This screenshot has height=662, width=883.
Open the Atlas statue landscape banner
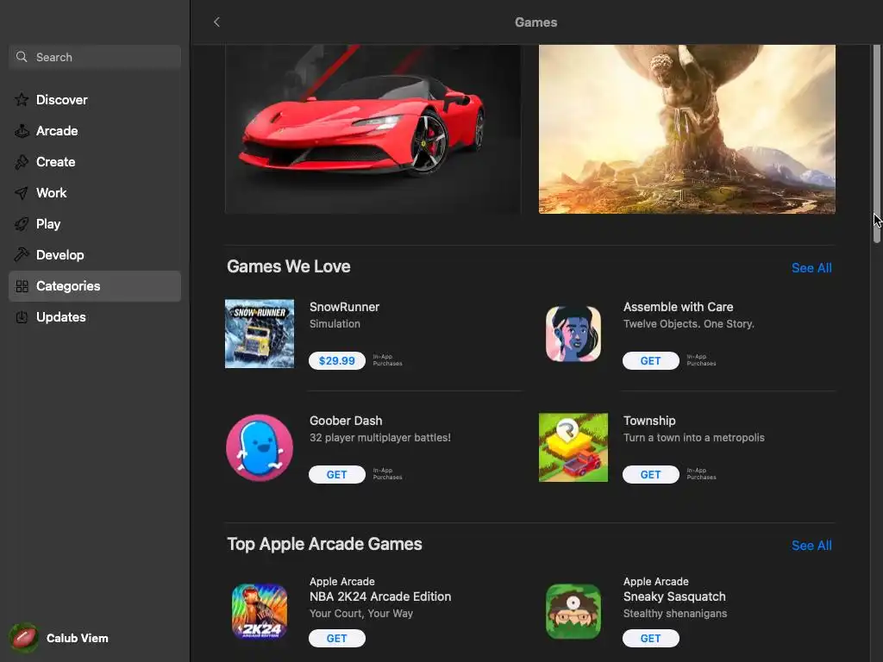pos(687,129)
